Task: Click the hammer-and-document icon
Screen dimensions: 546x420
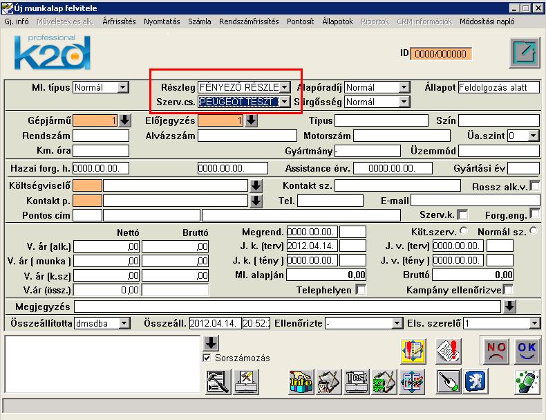Action: [x=218, y=382]
